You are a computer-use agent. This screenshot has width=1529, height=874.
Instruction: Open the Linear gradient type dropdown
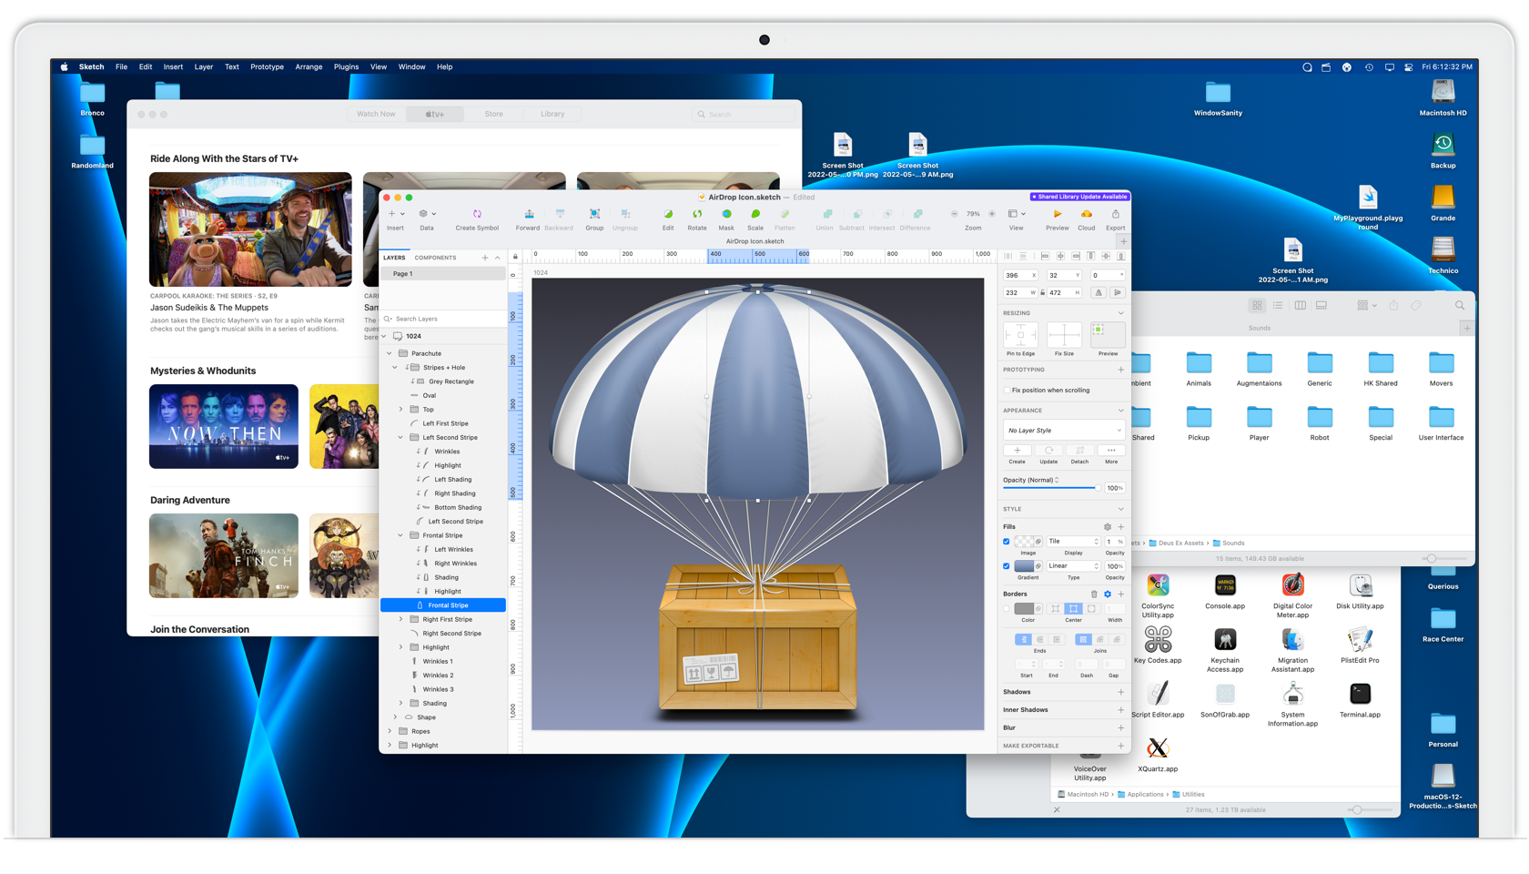[x=1073, y=566]
